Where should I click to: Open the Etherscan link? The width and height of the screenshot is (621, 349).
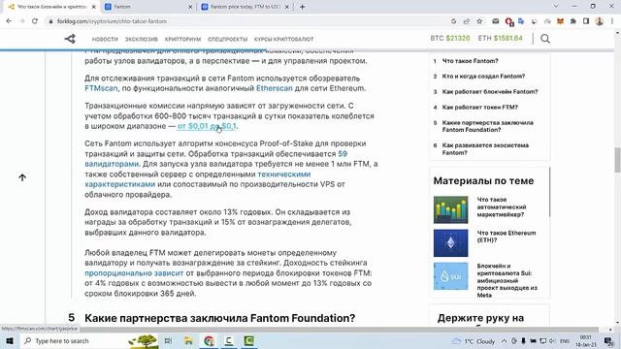[x=274, y=88]
